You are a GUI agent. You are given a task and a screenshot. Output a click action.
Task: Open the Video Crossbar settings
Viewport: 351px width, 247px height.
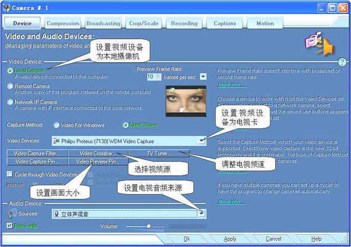(98, 153)
